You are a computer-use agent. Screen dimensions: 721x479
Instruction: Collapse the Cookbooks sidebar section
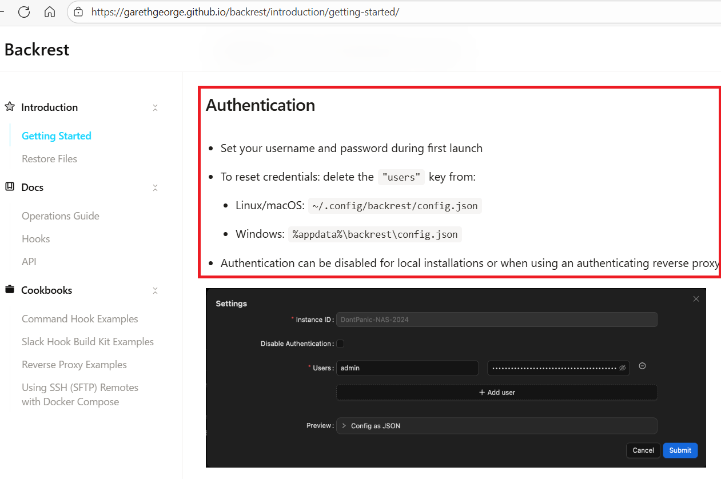coord(155,290)
